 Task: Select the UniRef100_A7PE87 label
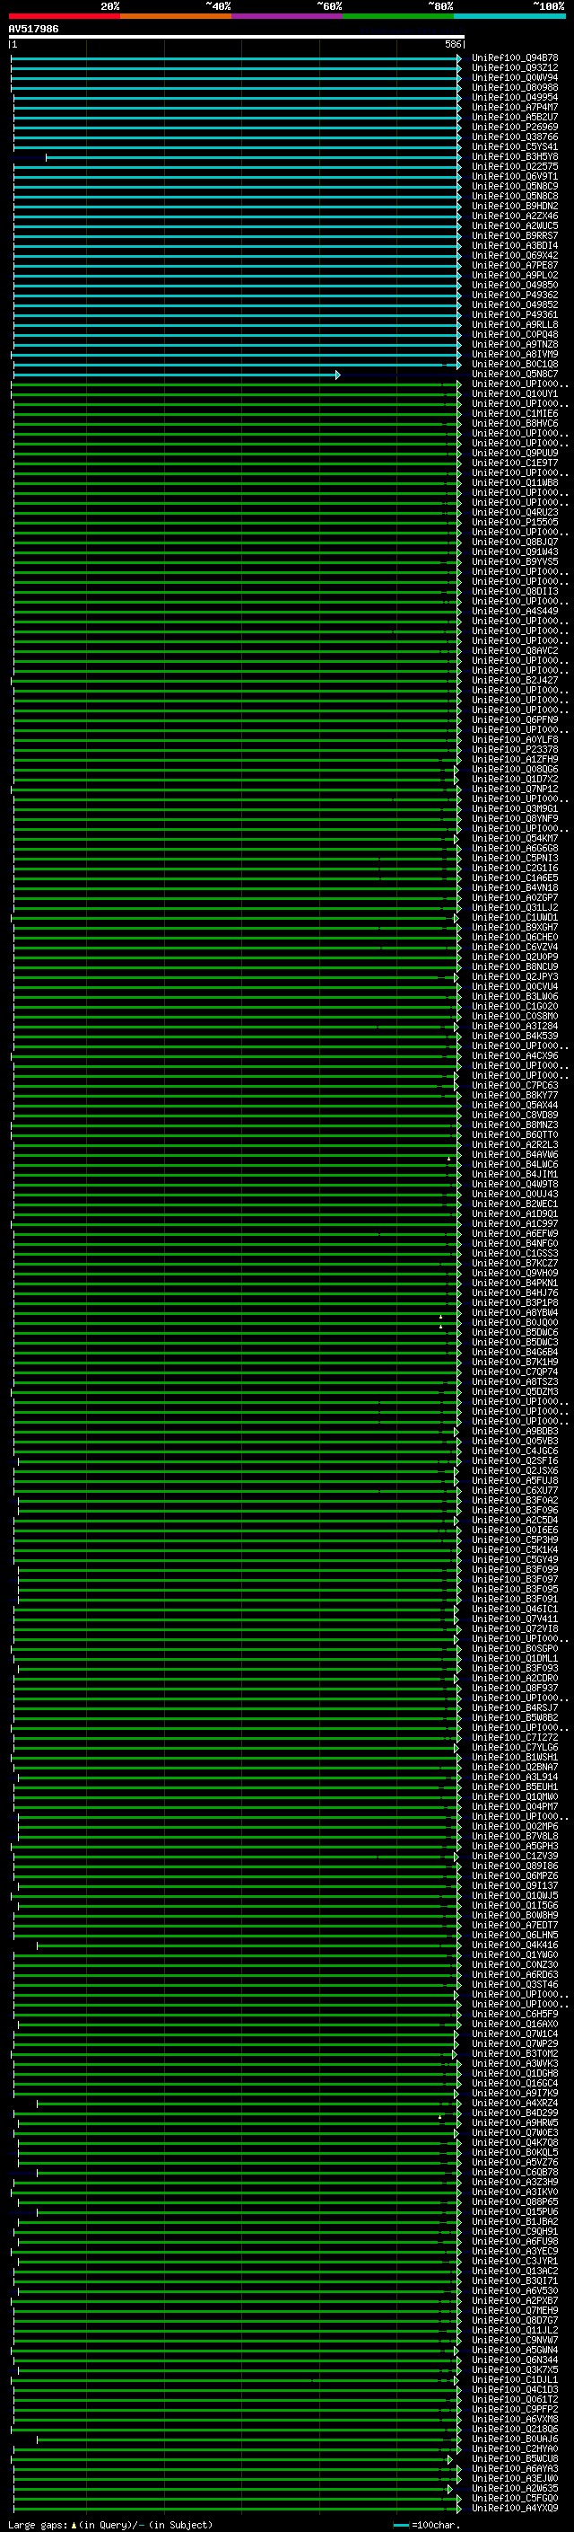pos(514,265)
